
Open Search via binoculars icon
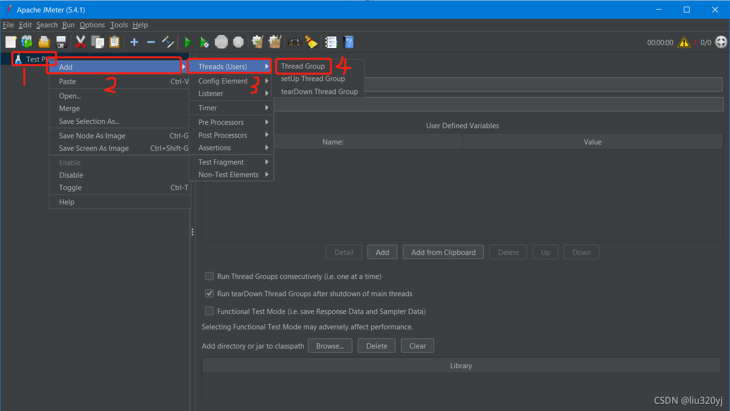coord(295,42)
